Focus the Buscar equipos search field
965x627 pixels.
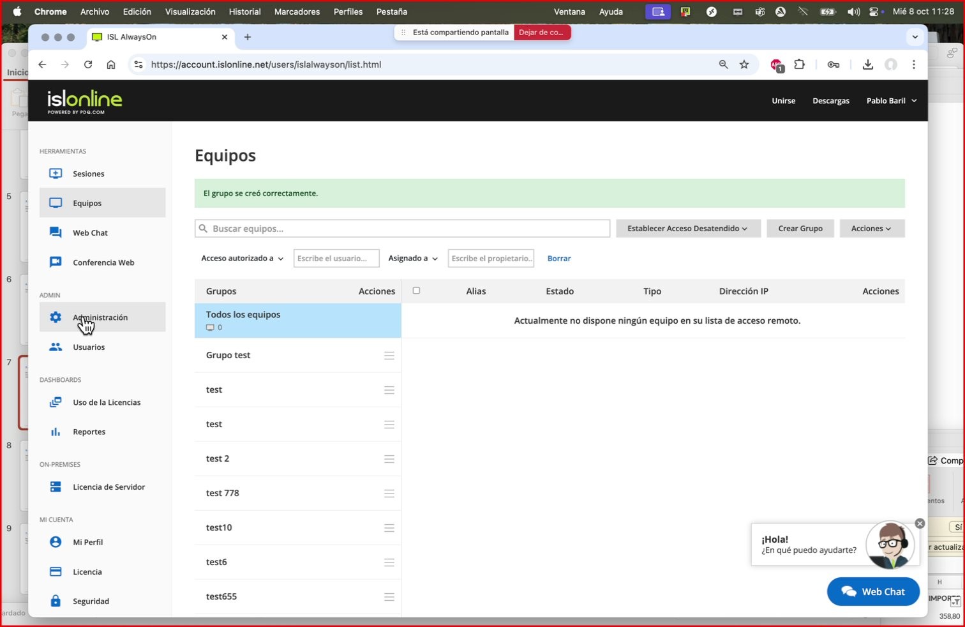coord(408,229)
